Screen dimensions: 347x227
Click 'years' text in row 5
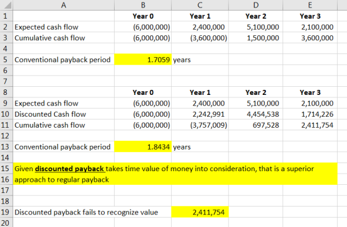click(x=182, y=60)
